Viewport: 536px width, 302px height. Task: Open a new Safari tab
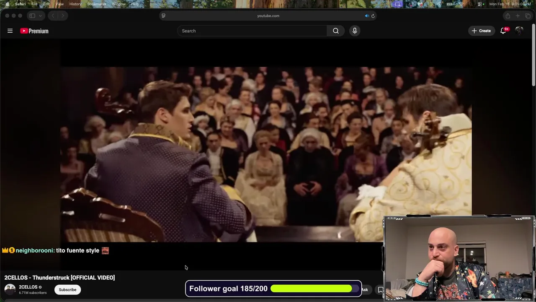click(x=518, y=16)
